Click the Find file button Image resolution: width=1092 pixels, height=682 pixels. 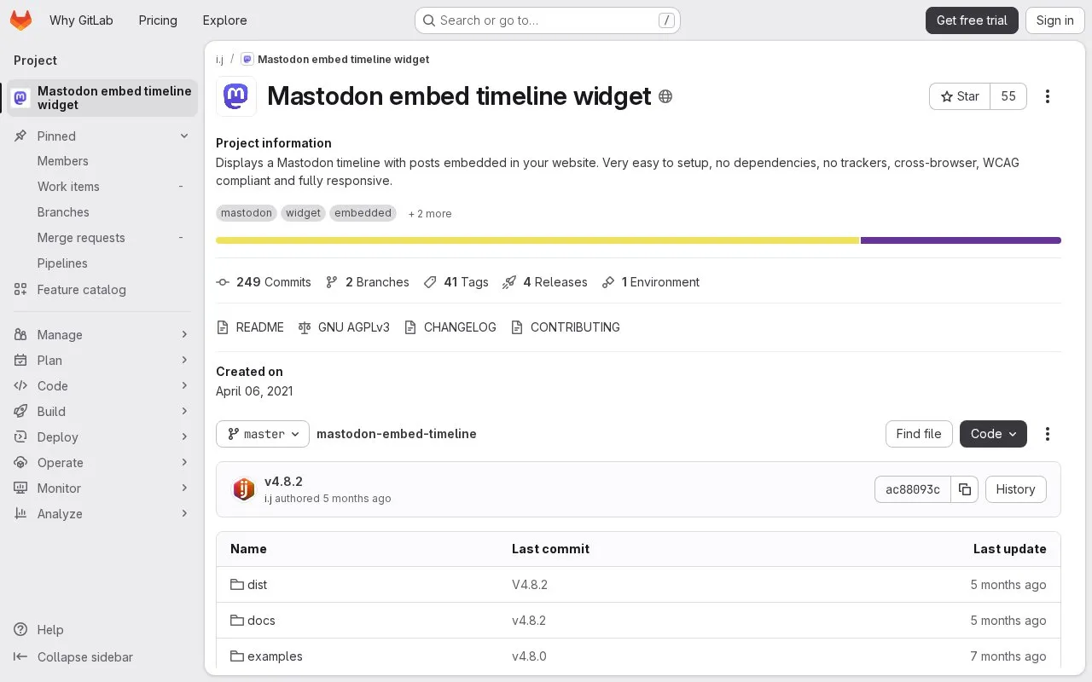click(919, 434)
